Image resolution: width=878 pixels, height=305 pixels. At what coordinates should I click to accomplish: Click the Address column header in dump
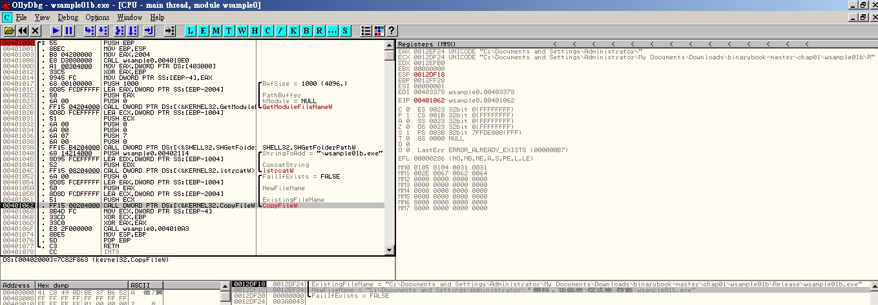(x=17, y=285)
